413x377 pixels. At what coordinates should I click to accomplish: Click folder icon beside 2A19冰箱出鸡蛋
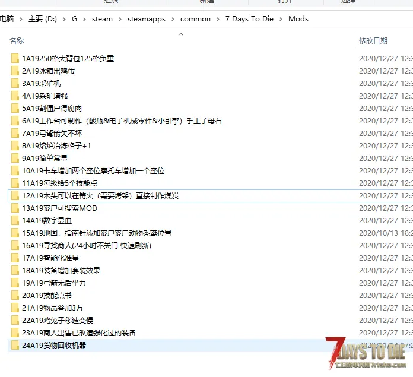click(x=15, y=71)
